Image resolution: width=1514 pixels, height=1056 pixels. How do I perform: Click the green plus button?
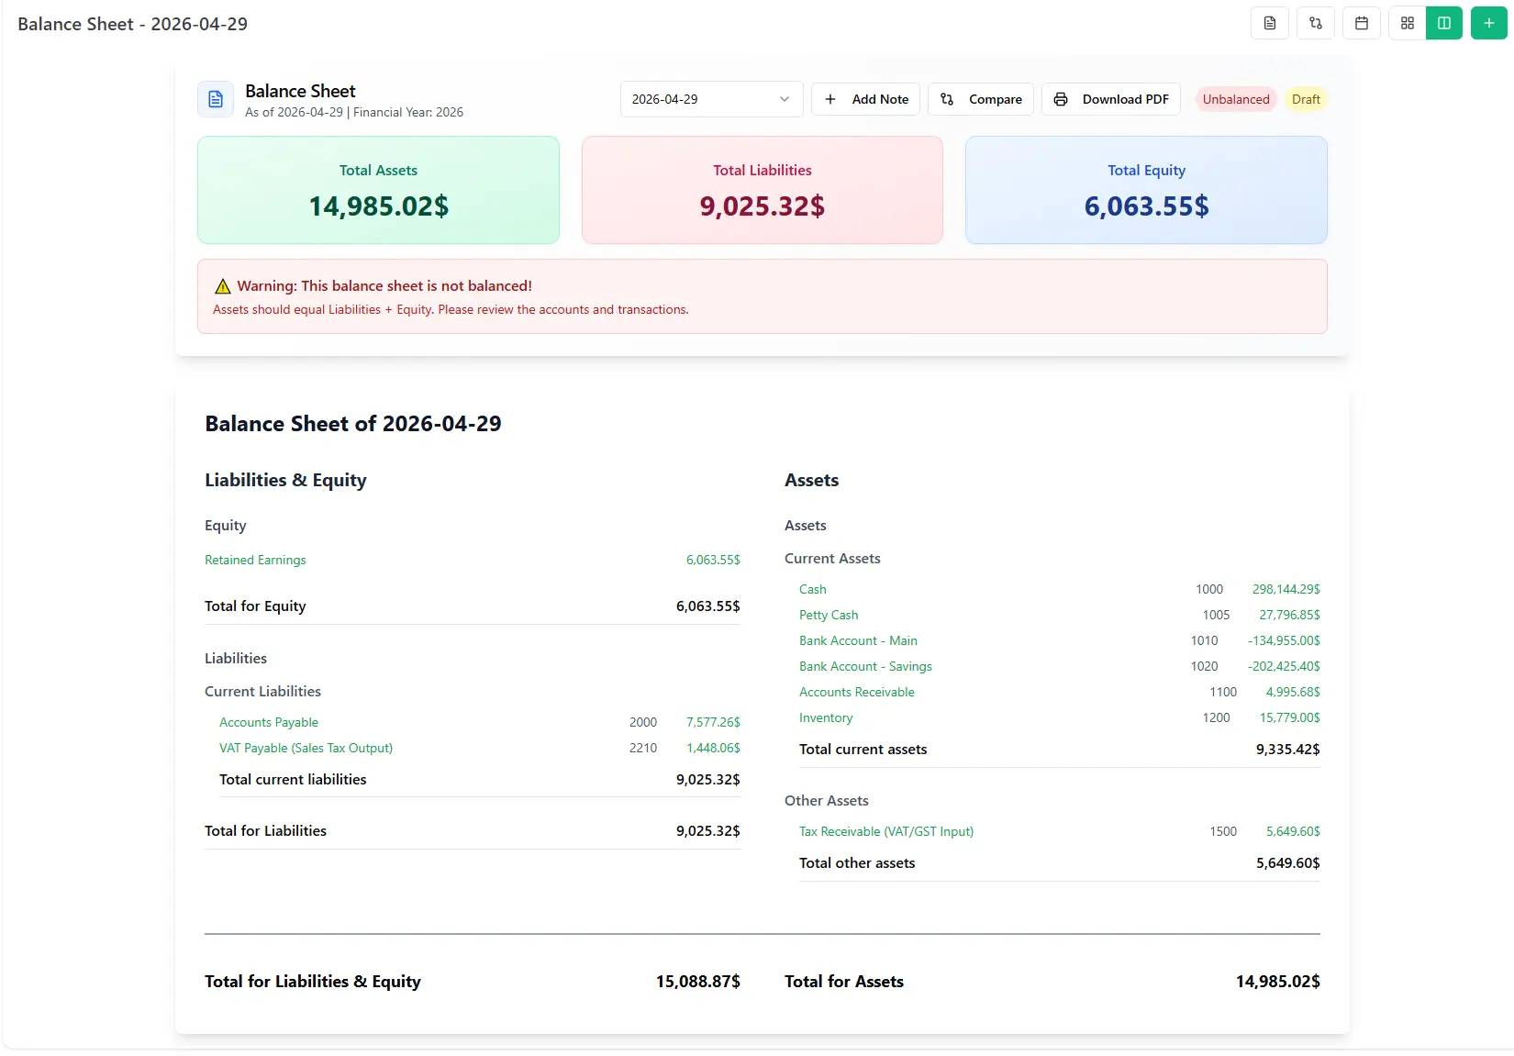[1488, 23]
